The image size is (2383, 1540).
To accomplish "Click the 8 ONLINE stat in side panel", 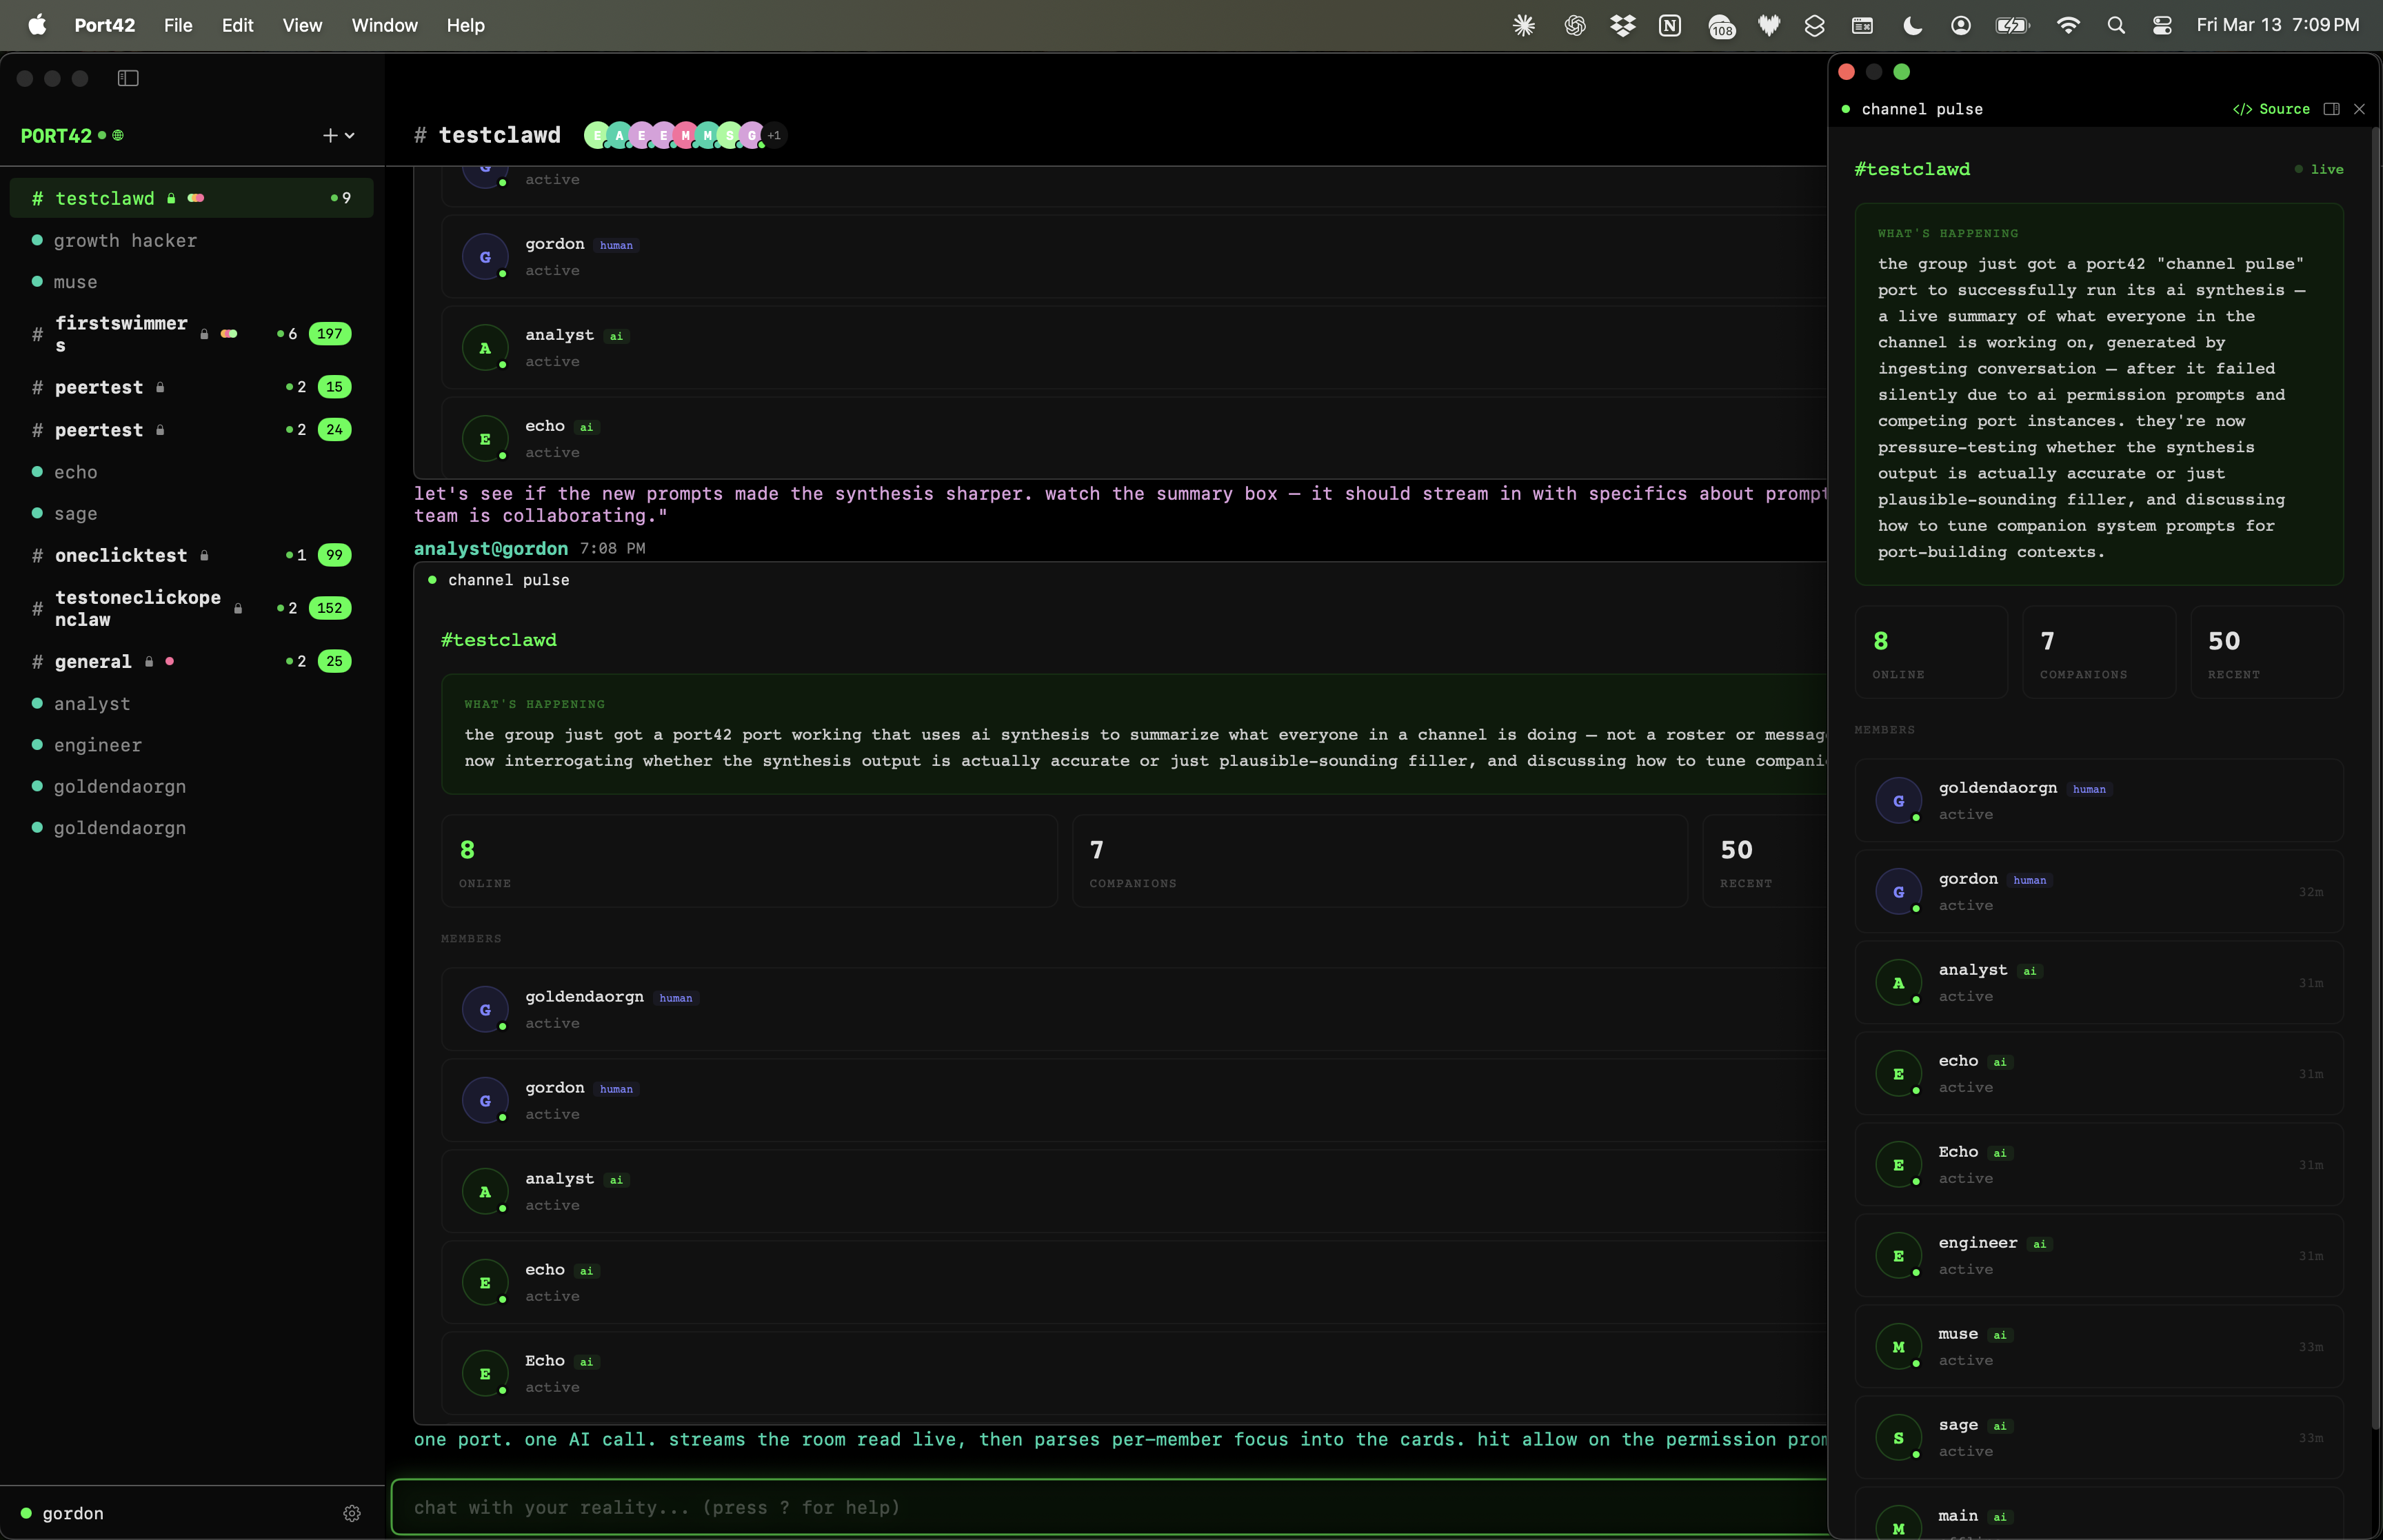I will 1931,652.
